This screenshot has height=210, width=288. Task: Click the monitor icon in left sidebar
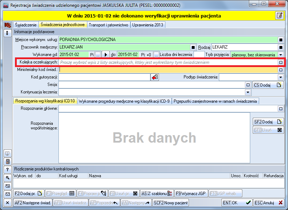tap(7, 153)
